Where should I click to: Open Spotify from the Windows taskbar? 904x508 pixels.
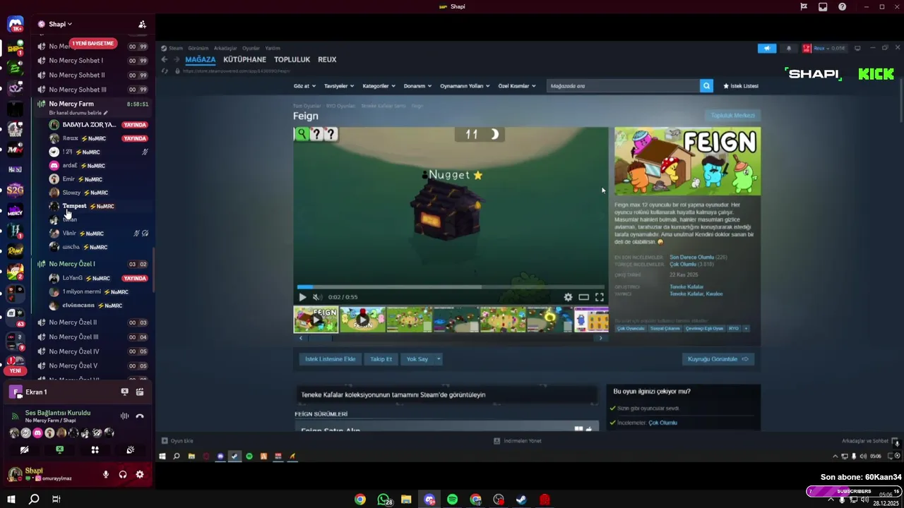[x=452, y=500]
